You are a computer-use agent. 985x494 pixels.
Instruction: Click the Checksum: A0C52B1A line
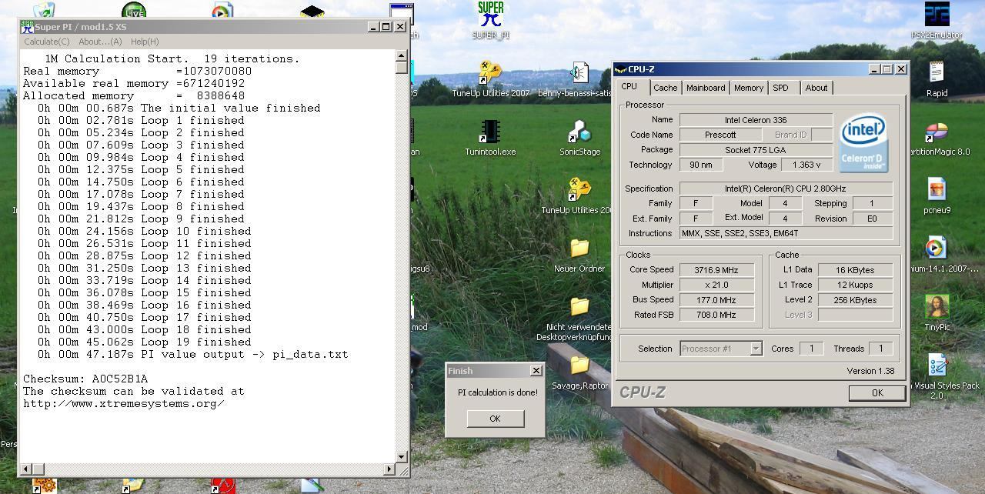(85, 379)
